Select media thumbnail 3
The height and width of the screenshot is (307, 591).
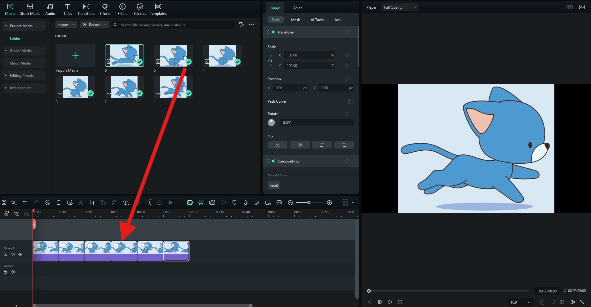[x=75, y=87]
